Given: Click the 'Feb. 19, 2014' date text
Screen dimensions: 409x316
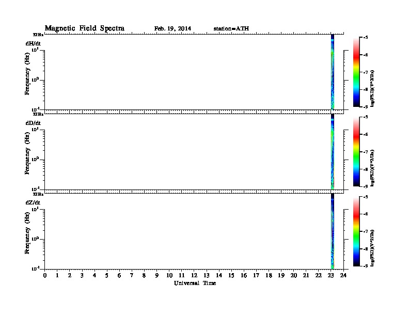Looking at the screenshot, I should [x=172, y=28].
